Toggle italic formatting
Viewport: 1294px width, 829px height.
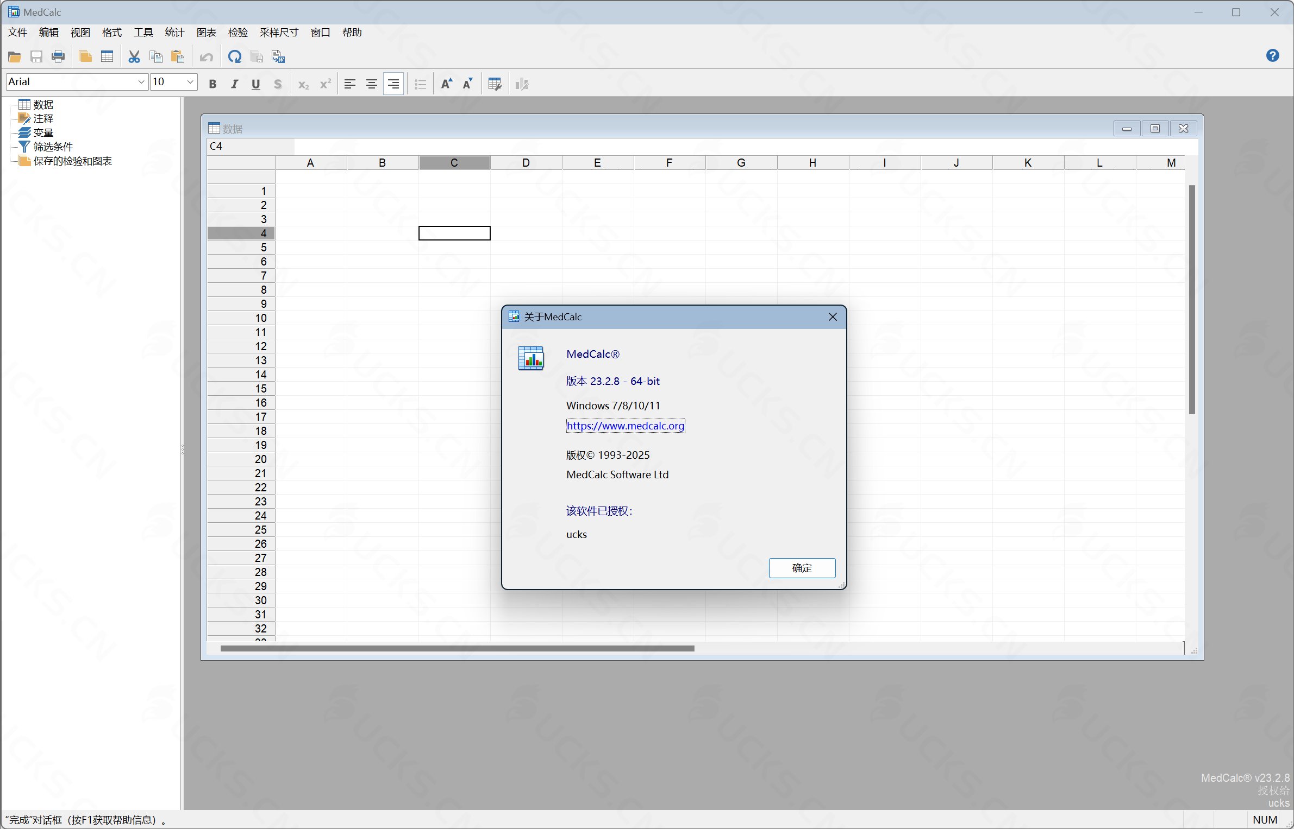pos(234,84)
